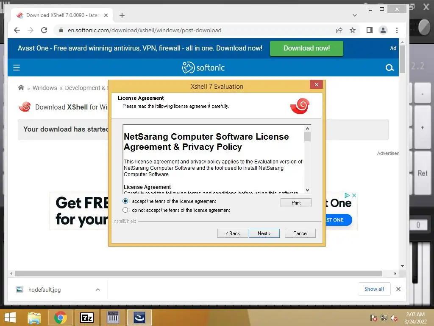Click Ret key in background piano window
Image resolution: width=434 pixels, height=326 pixels.
pyautogui.click(x=423, y=173)
